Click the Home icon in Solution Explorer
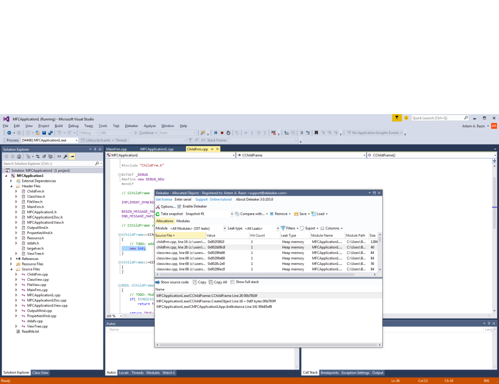Image resolution: width=499 pixels, height=384 pixels. 19,156
